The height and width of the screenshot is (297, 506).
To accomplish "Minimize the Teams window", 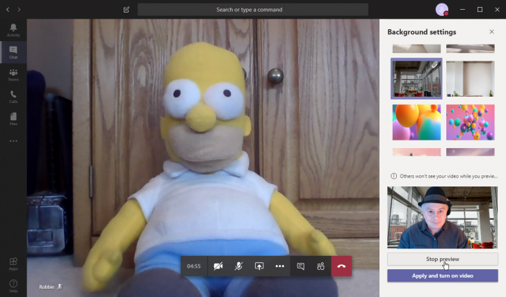I will point(462,9).
